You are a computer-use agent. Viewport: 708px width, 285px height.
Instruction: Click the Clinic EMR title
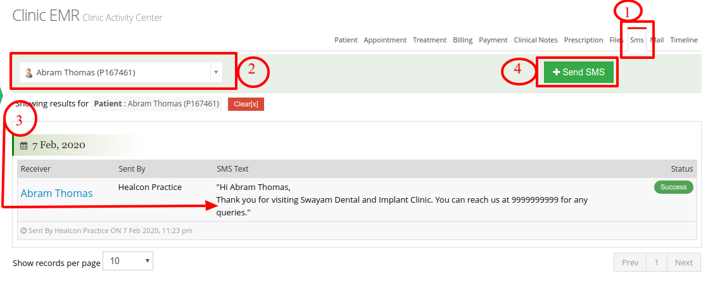[x=46, y=16]
